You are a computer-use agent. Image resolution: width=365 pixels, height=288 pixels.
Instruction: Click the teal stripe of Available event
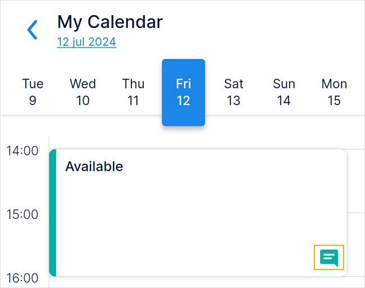[53, 213]
